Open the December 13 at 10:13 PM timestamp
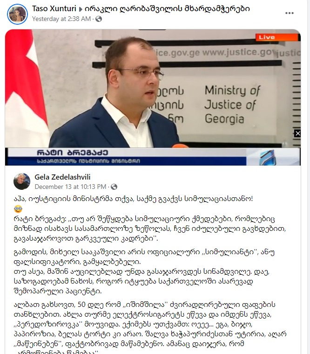 click(x=70, y=187)
